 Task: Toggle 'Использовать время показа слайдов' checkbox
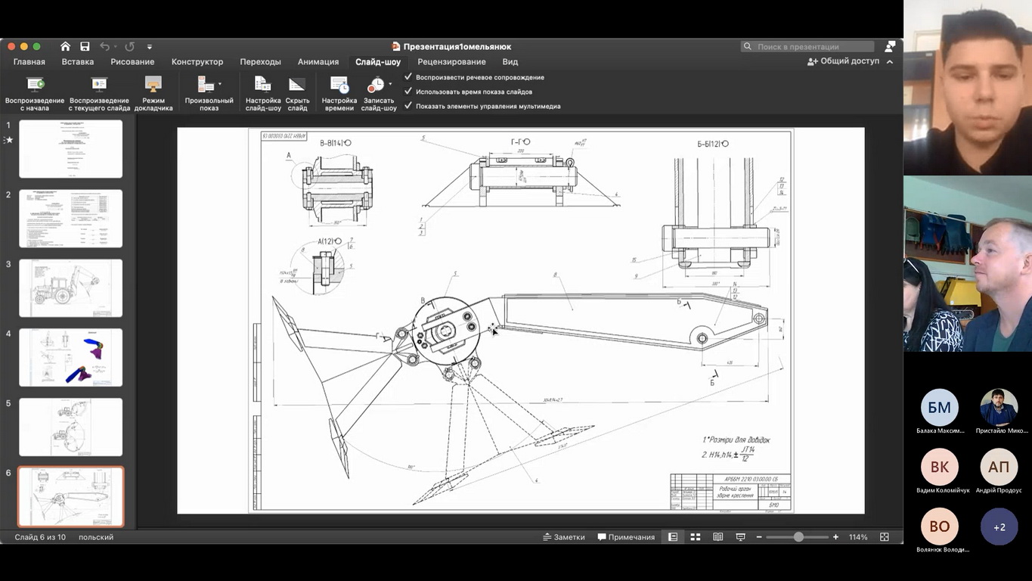[x=408, y=91]
